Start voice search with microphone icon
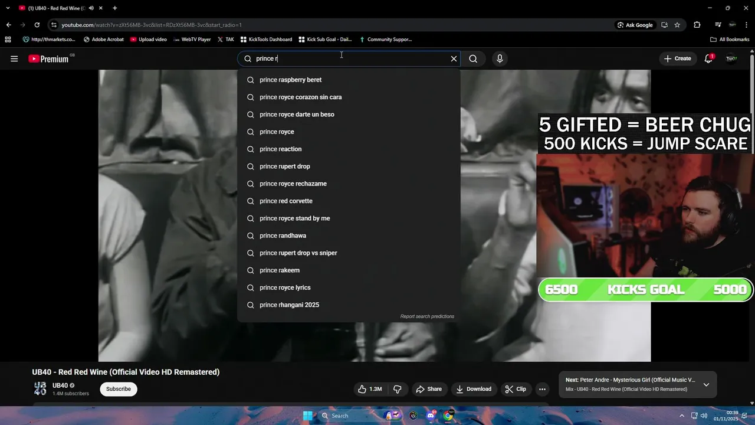The image size is (755, 425). click(500, 58)
